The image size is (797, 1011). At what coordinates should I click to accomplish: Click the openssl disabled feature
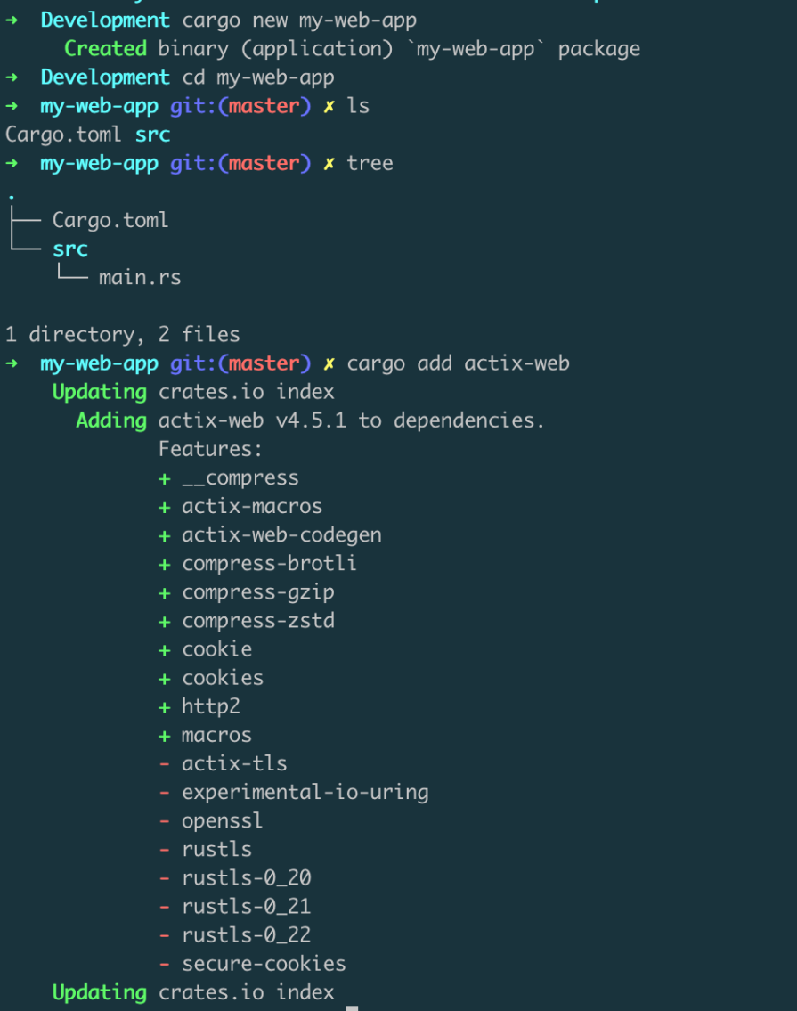pos(222,820)
